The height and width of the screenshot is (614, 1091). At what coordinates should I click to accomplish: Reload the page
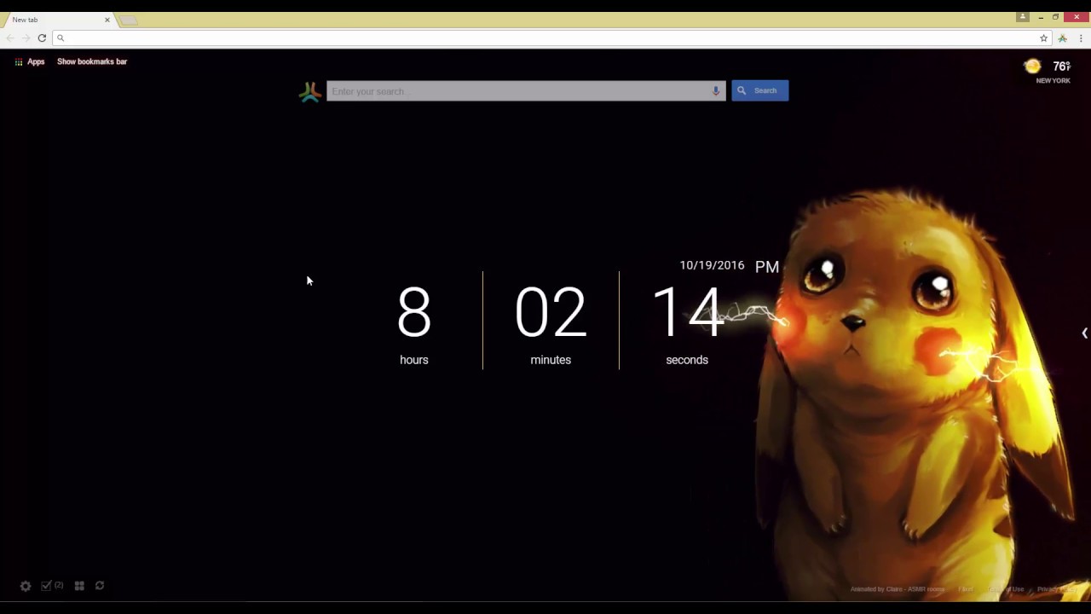pyautogui.click(x=42, y=38)
